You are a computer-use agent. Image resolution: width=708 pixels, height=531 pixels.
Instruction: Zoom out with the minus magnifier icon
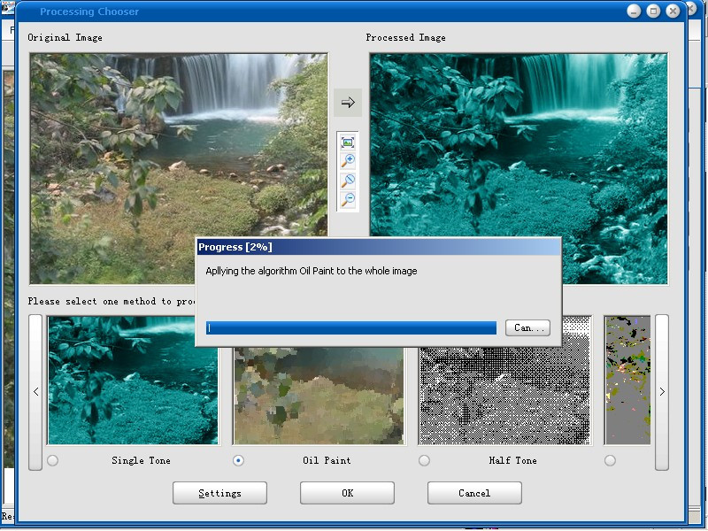[x=348, y=199]
